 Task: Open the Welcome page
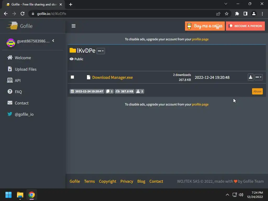(x=19, y=58)
